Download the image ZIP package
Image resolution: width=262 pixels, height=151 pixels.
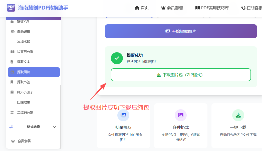pyautogui.click(x=181, y=75)
